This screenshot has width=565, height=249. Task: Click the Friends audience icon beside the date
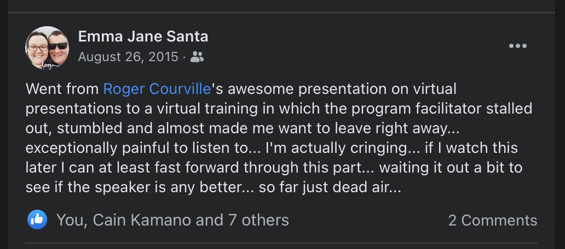point(197,57)
